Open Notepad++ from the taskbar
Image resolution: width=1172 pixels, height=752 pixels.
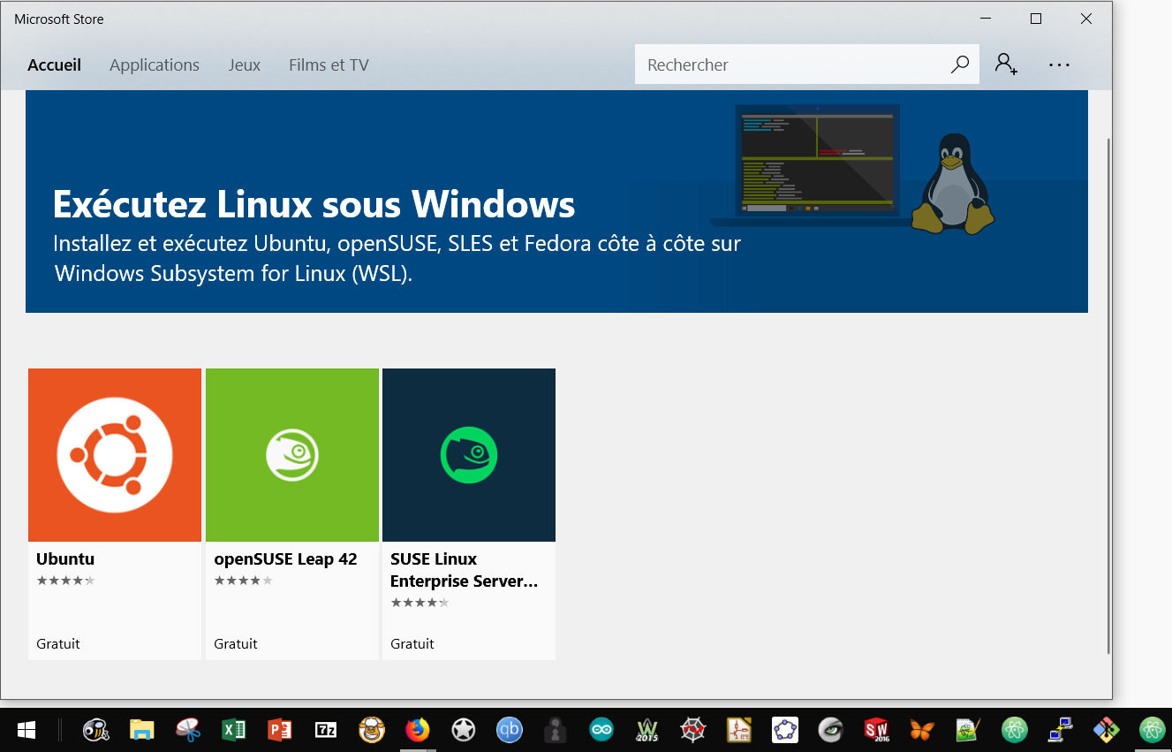point(969,730)
